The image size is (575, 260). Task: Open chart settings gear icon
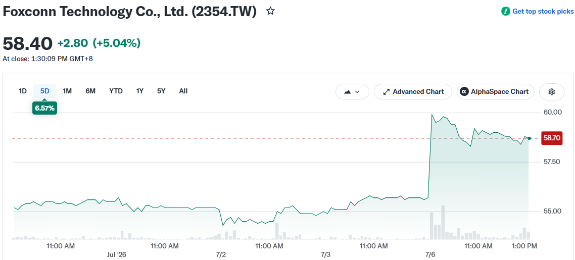point(552,91)
